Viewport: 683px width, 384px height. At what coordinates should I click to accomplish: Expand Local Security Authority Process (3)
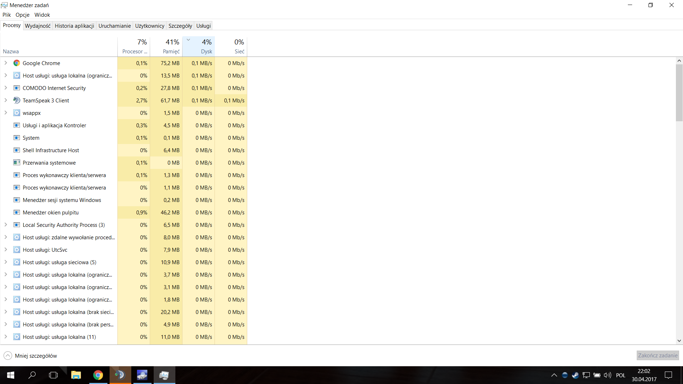(6, 225)
